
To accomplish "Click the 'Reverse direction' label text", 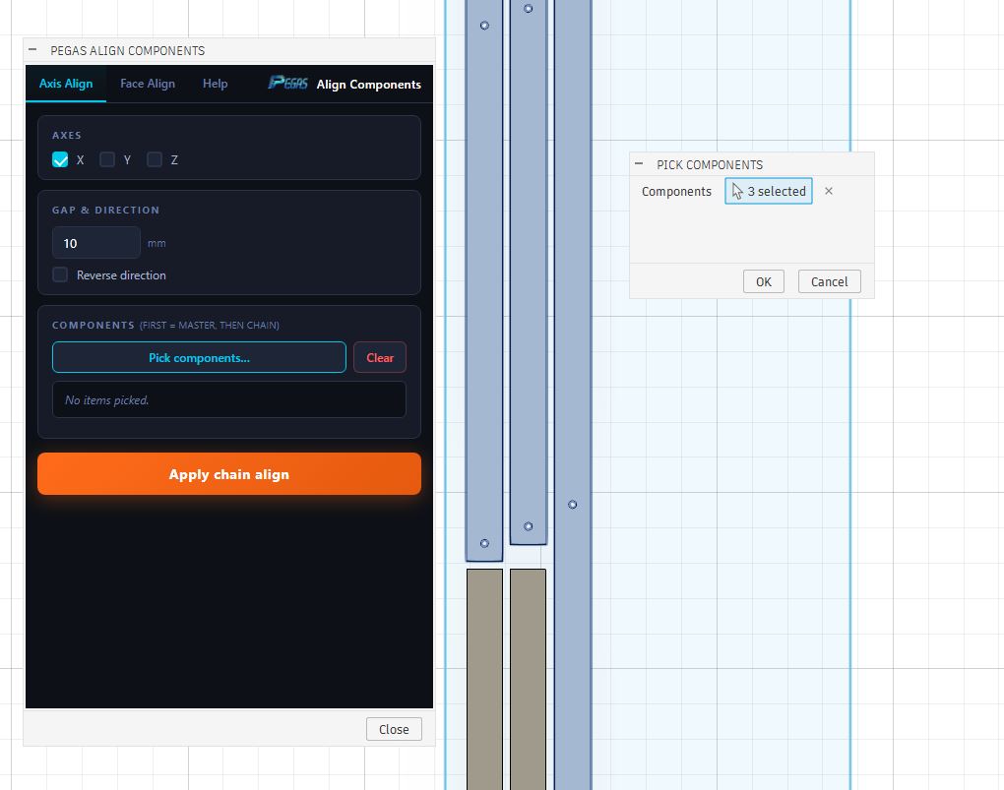I will click(121, 275).
